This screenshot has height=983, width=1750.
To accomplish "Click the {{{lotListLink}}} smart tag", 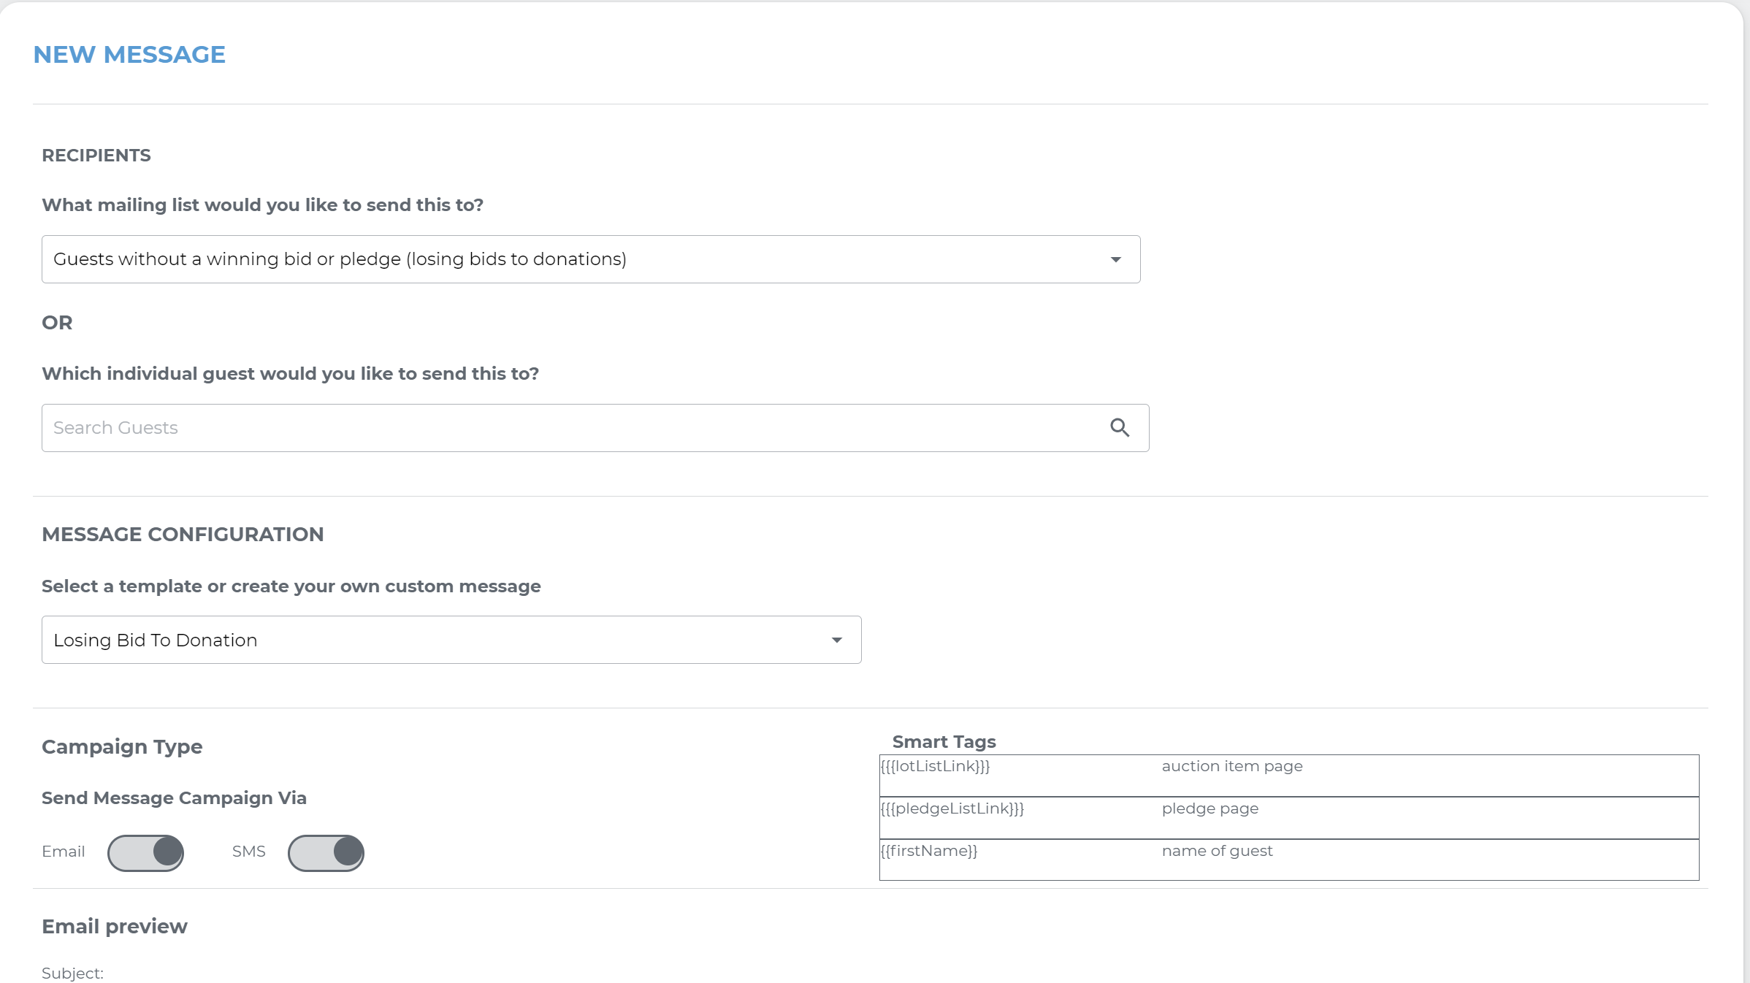I will tap(935, 766).
